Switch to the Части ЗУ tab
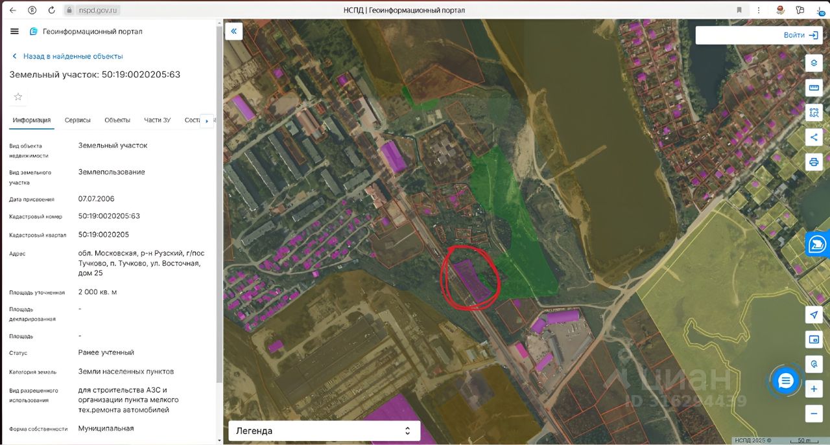 [158, 120]
